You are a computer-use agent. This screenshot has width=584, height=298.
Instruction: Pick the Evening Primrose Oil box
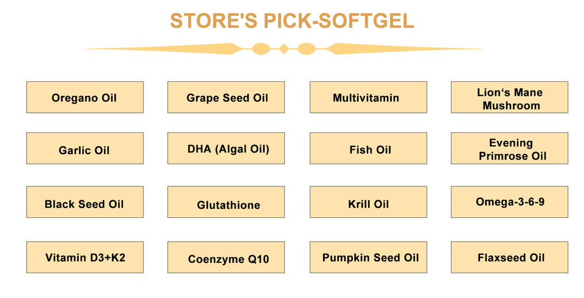tap(509, 149)
